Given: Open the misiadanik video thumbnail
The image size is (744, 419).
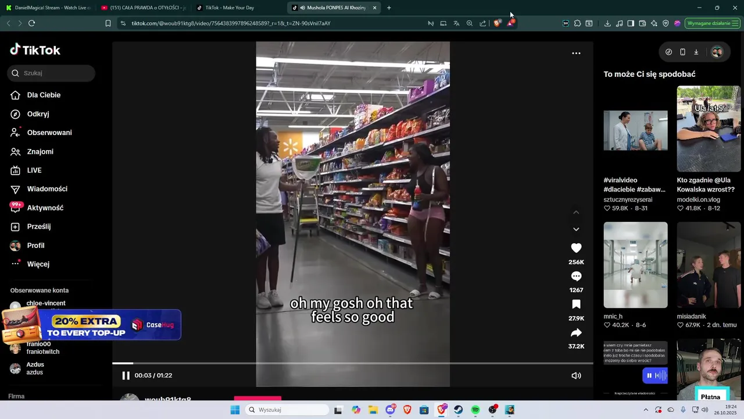Looking at the screenshot, I should tap(709, 265).
